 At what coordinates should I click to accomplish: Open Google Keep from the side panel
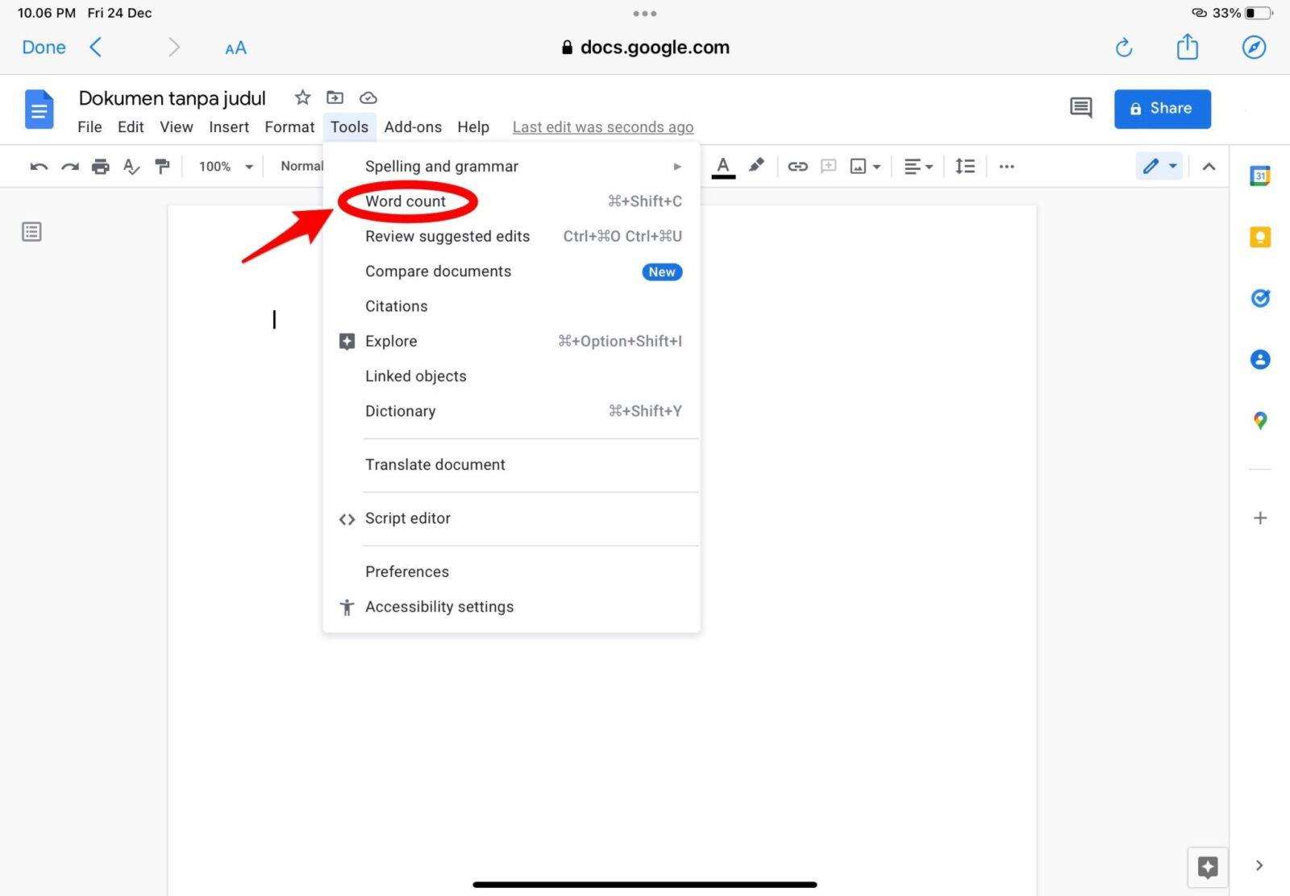[1260, 236]
